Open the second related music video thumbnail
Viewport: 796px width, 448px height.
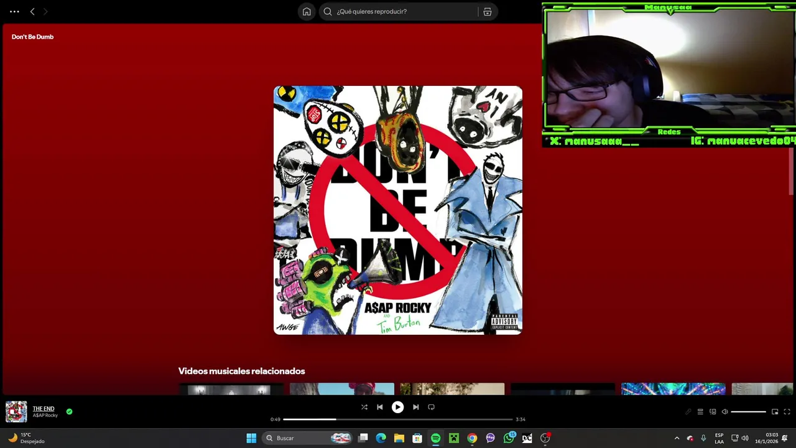(x=341, y=389)
